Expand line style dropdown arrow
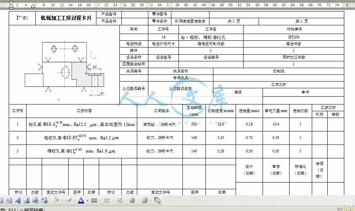 (100, 200)
